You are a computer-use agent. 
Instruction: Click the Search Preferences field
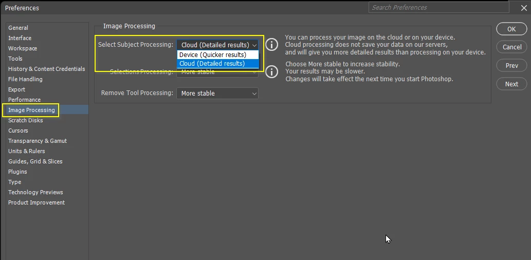[439, 7]
